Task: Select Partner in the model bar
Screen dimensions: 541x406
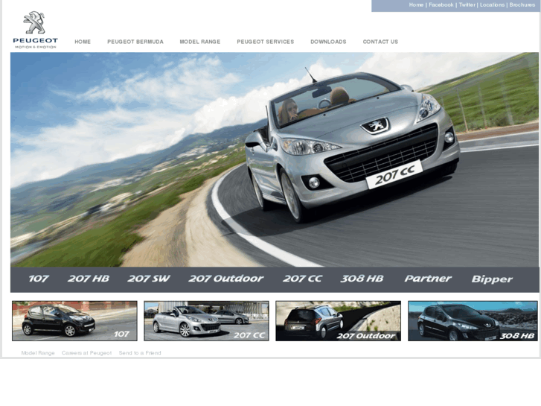Action: 428,279
